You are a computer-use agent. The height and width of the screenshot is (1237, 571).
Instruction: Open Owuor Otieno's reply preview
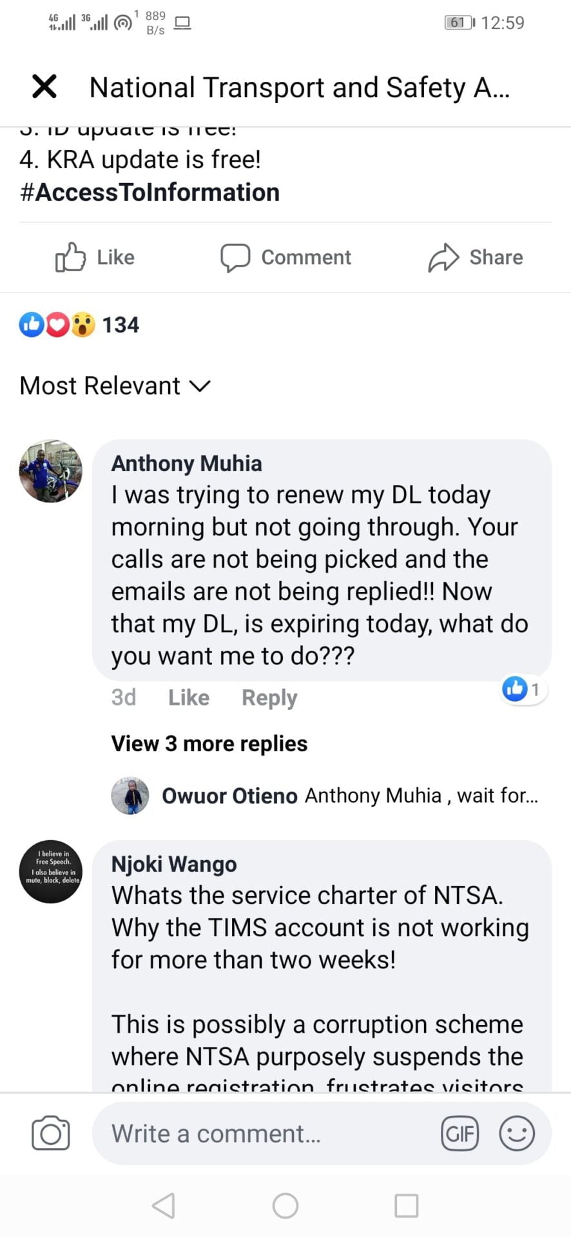click(x=348, y=796)
